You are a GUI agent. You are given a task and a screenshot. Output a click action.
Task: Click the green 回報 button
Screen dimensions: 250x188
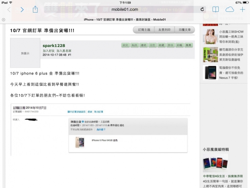coord(180,45)
